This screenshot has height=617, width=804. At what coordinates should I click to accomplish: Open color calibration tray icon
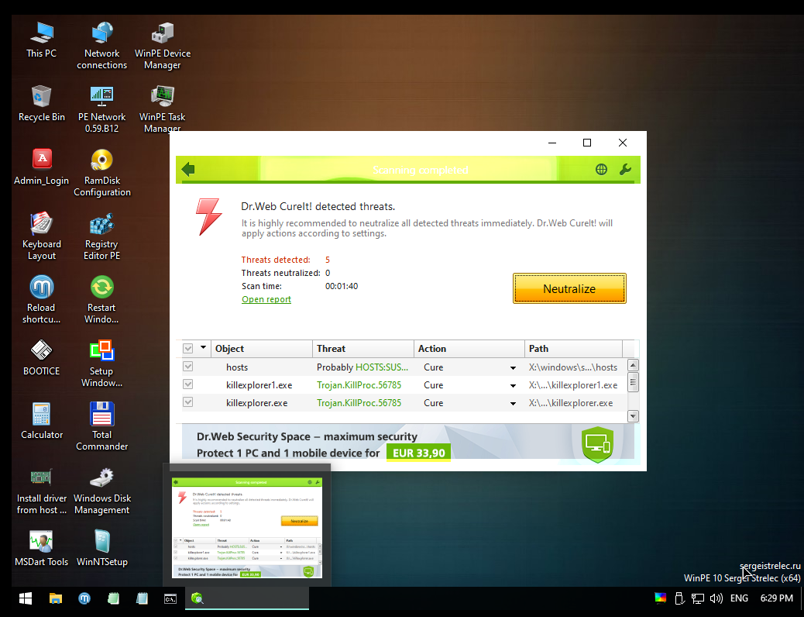tap(661, 598)
